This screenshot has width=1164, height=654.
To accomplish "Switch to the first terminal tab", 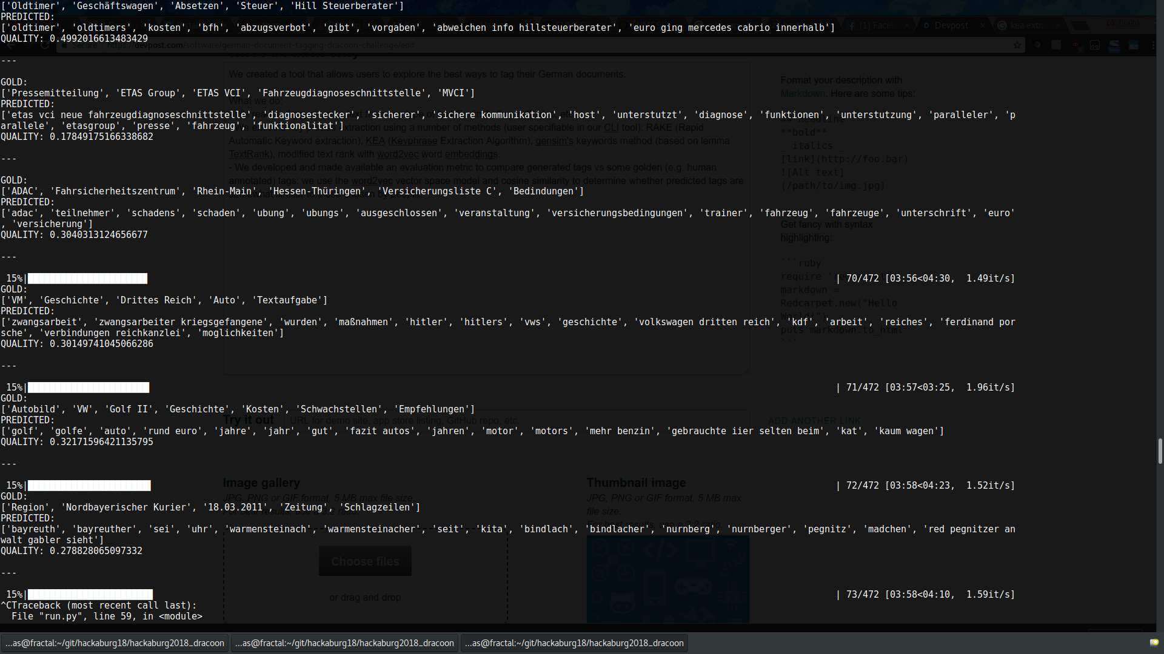I will (x=115, y=643).
